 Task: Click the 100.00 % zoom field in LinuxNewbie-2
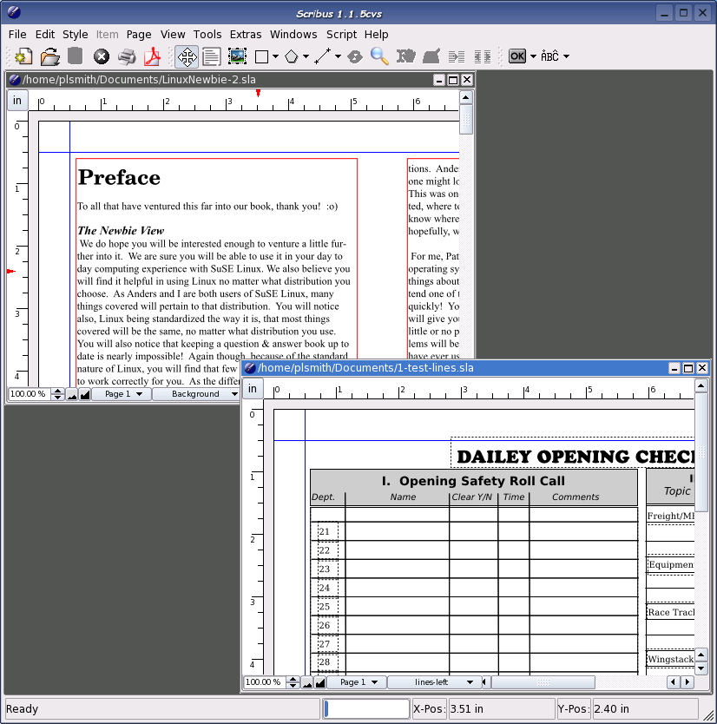click(29, 394)
